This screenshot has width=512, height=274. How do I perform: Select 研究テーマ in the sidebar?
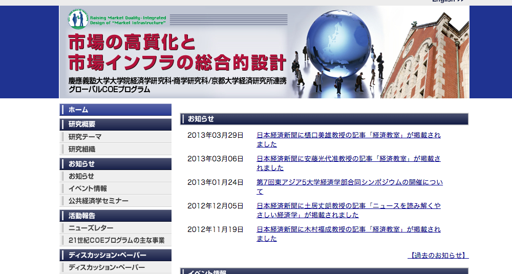coord(116,137)
